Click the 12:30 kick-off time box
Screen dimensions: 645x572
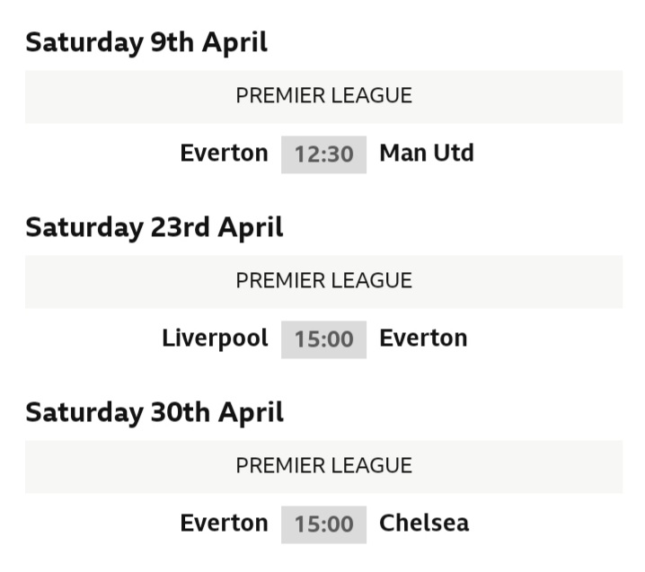(323, 154)
